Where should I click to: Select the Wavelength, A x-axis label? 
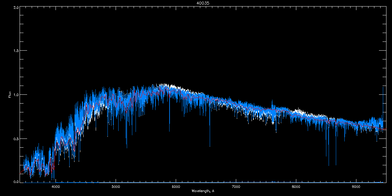203,191
